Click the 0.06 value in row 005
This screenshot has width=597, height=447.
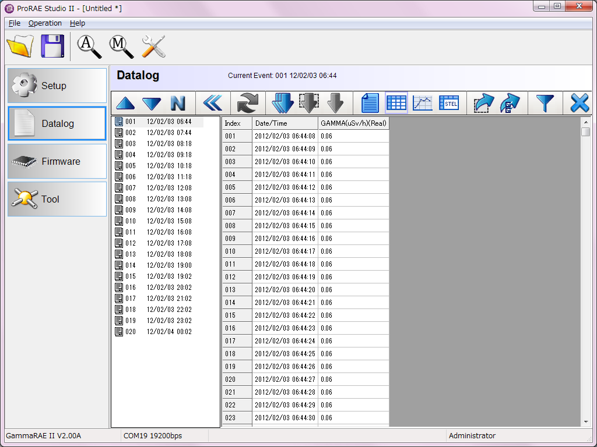[353, 187]
